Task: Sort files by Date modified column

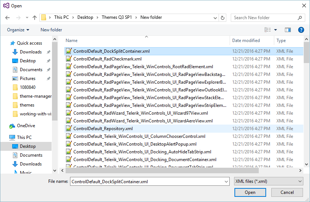Action: coord(246,41)
